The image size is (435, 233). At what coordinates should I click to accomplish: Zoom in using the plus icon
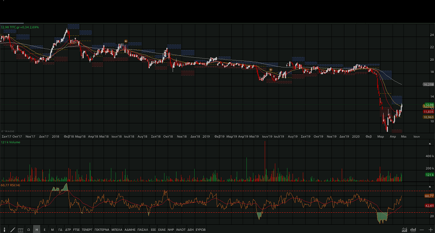430,230
